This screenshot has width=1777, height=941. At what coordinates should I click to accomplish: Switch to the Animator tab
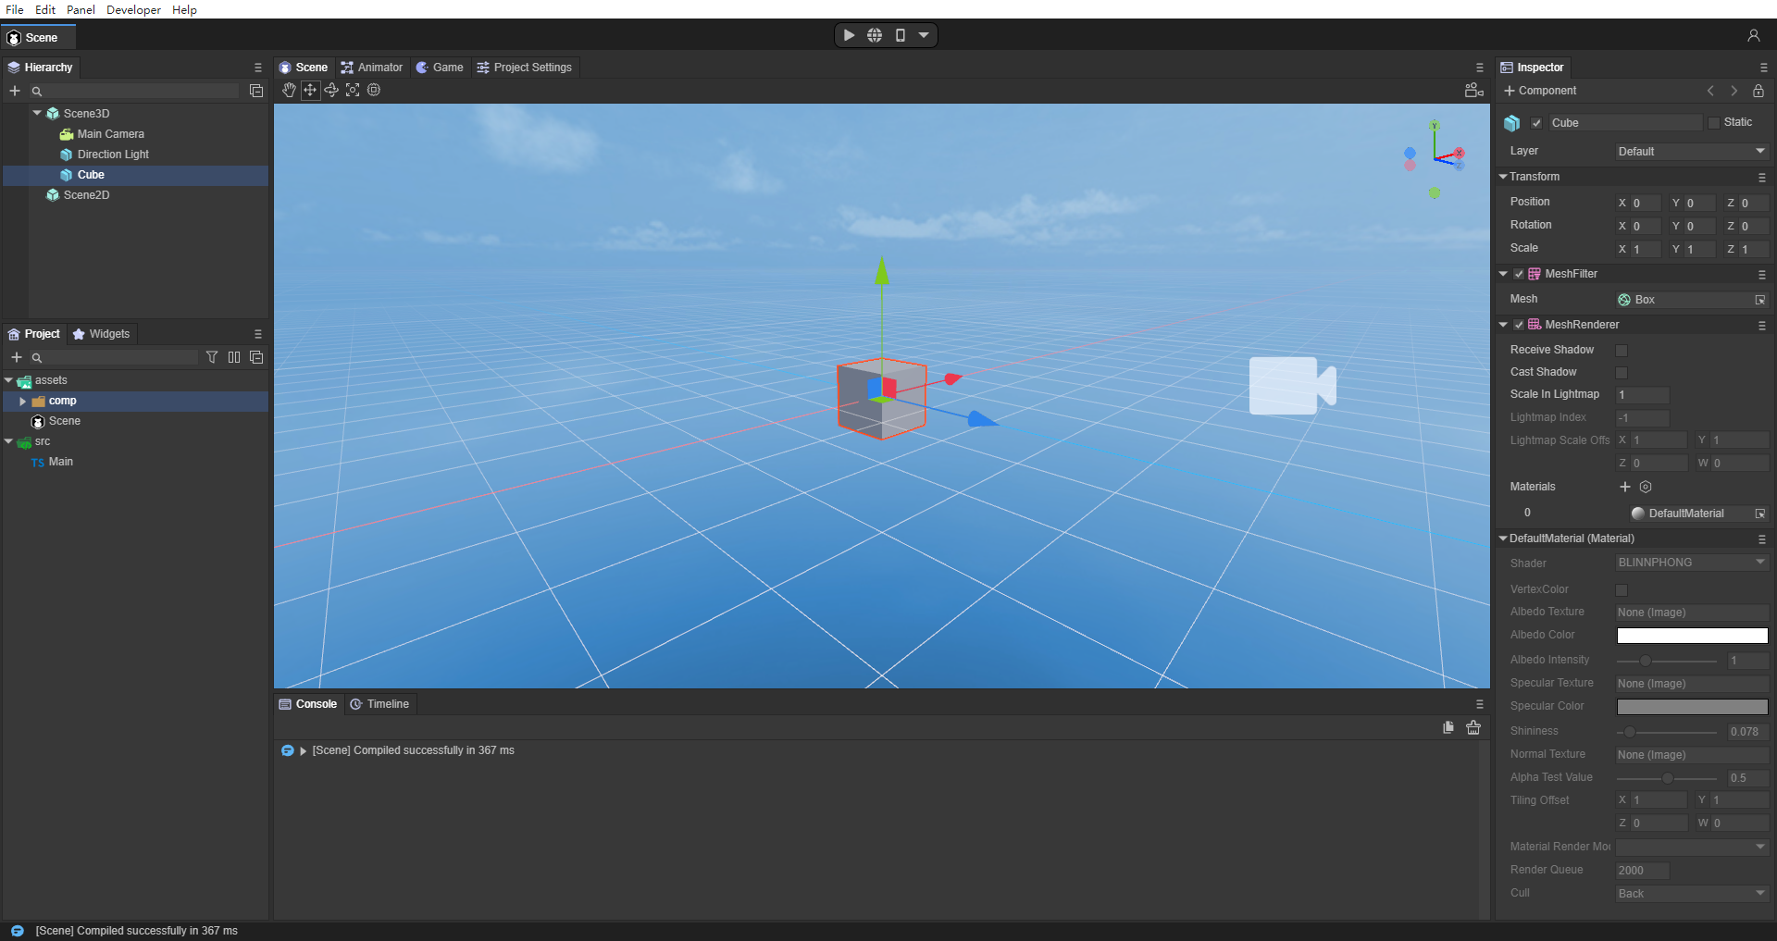click(x=372, y=68)
